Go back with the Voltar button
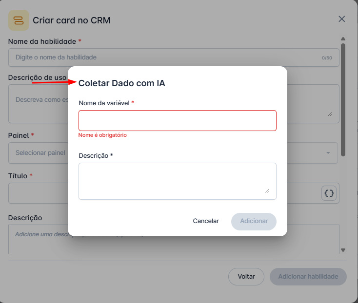358x303 pixels. pyautogui.click(x=246, y=277)
